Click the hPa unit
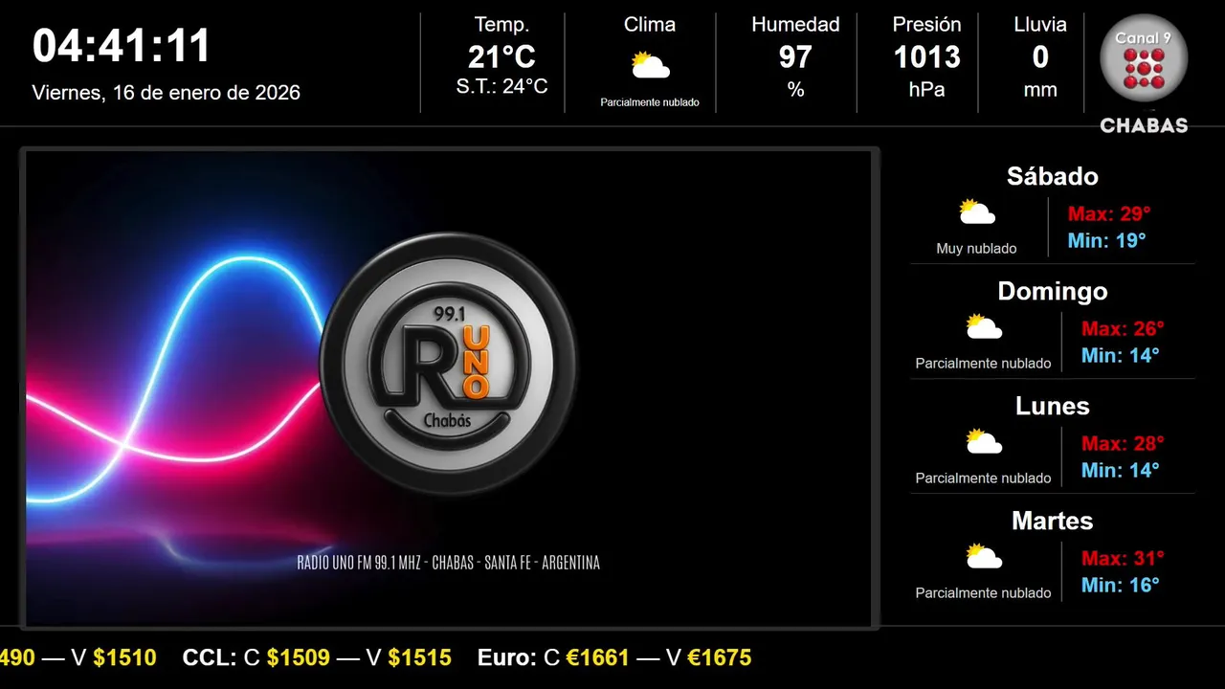The image size is (1225, 689). (926, 90)
